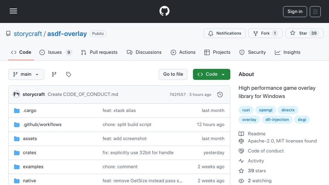Click the folder icon next to native

coord(17,181)
